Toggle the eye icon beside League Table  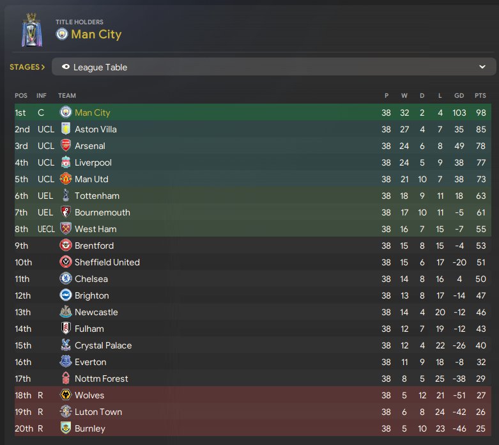pyautogui.click(x=66, y=66)
